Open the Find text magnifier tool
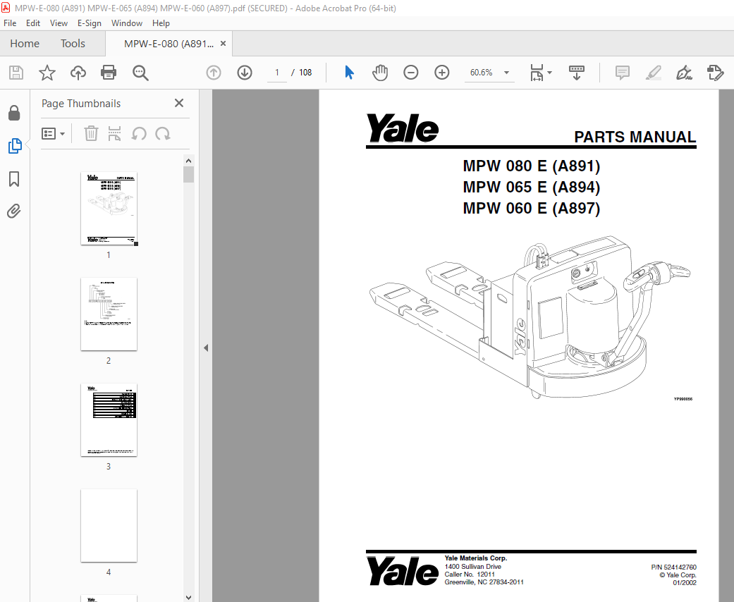Viewport: 734px width, 602px height. (140, 73)
